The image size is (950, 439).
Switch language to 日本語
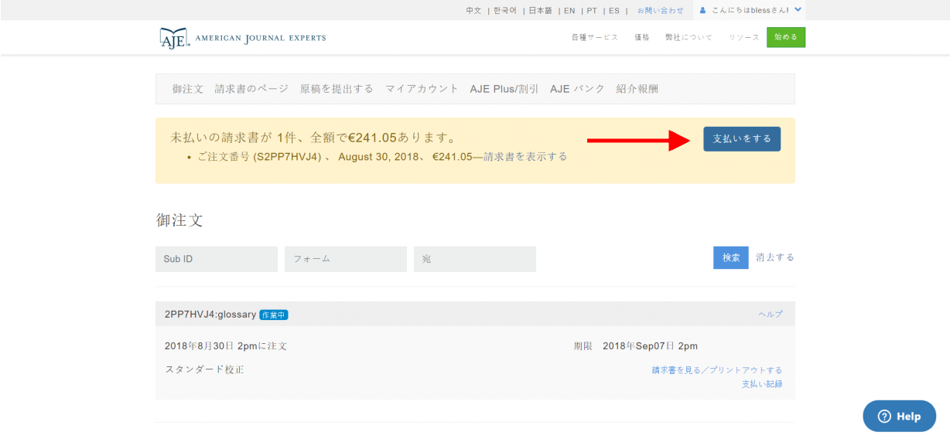[540, 11]
